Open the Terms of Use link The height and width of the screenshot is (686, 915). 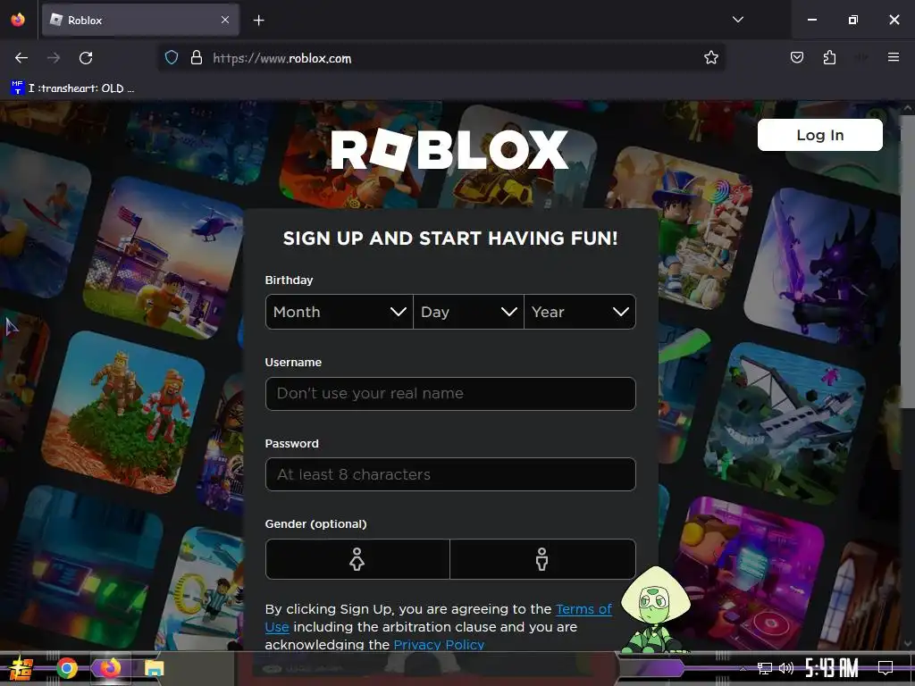[x=583, y=609]
